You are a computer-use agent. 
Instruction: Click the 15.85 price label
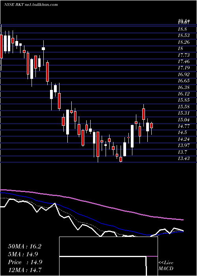tap(184, 100)
